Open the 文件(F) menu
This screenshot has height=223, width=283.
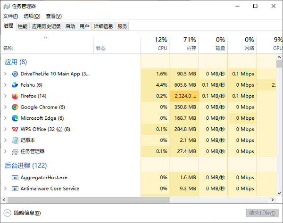(11, 16)
